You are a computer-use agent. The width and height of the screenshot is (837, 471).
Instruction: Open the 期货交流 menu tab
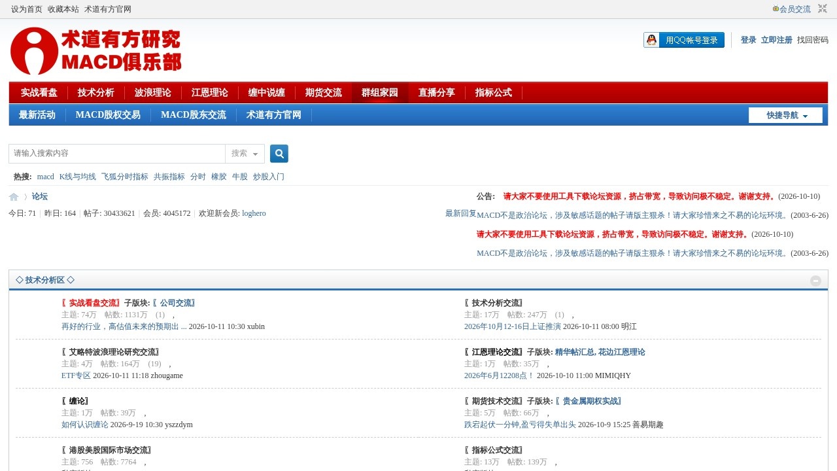(323, 93)
